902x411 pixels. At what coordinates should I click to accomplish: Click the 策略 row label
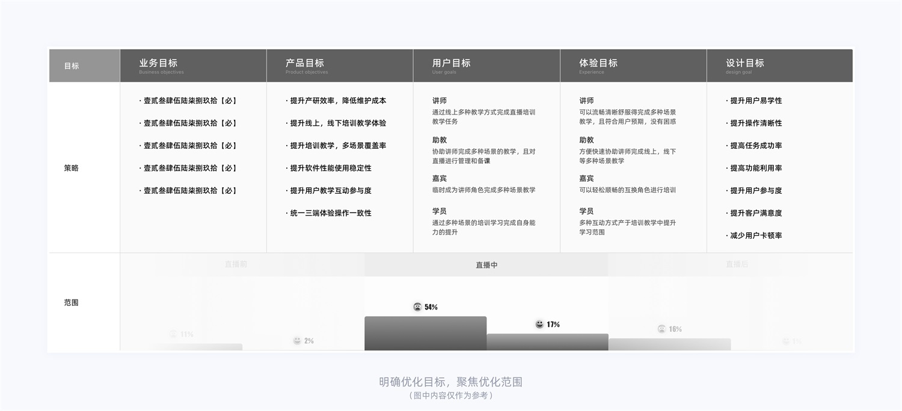pos(71,167)
